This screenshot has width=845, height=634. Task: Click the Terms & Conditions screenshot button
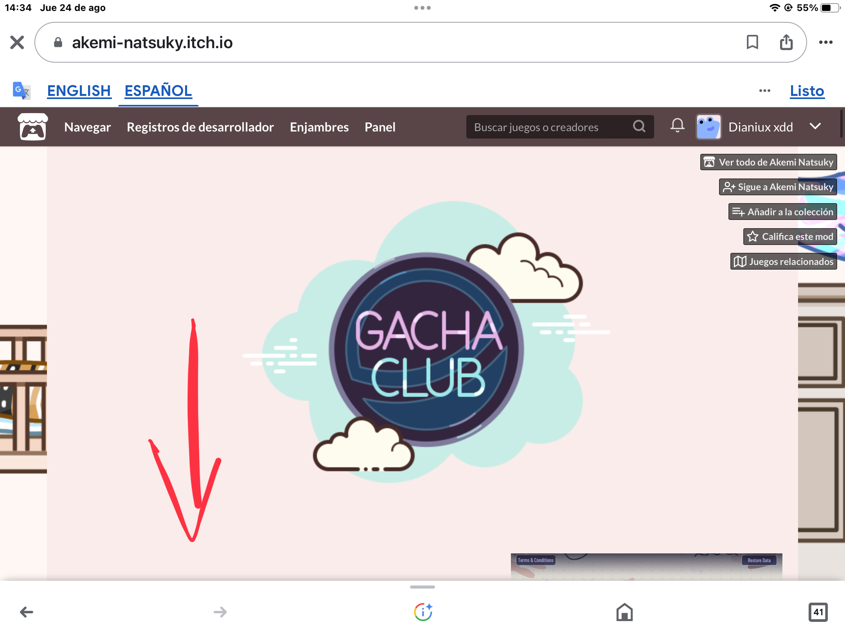click(536, 560)
